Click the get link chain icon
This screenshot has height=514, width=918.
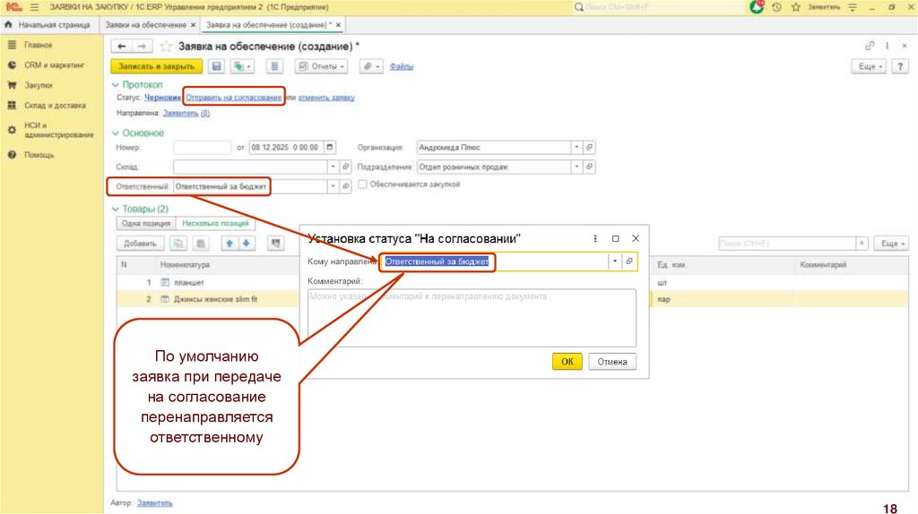[869, 46]
